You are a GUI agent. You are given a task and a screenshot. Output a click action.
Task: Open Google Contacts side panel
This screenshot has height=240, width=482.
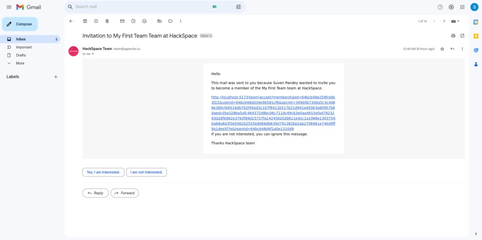pyautogui.click(x=476, y=64)
